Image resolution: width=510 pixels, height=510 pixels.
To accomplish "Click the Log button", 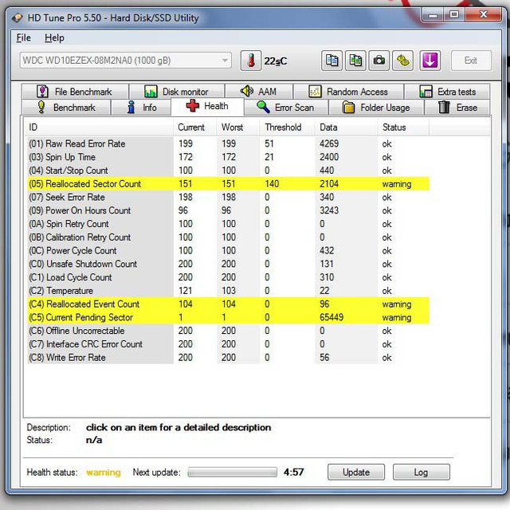I will point(422,472).
